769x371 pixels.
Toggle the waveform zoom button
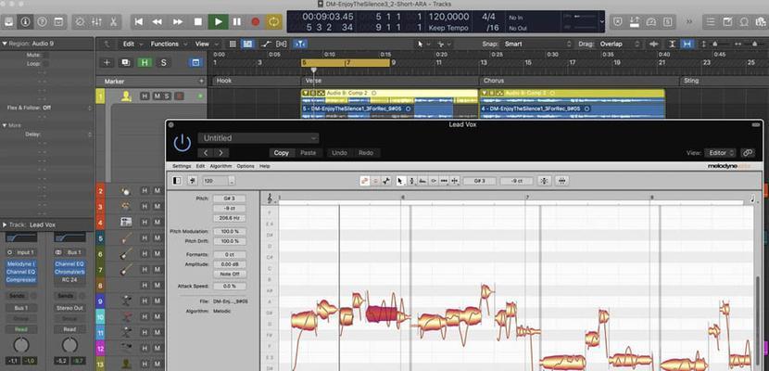click(x=653, y=45)
